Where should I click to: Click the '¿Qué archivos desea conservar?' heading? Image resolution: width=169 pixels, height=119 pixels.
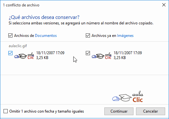(44, 17)
